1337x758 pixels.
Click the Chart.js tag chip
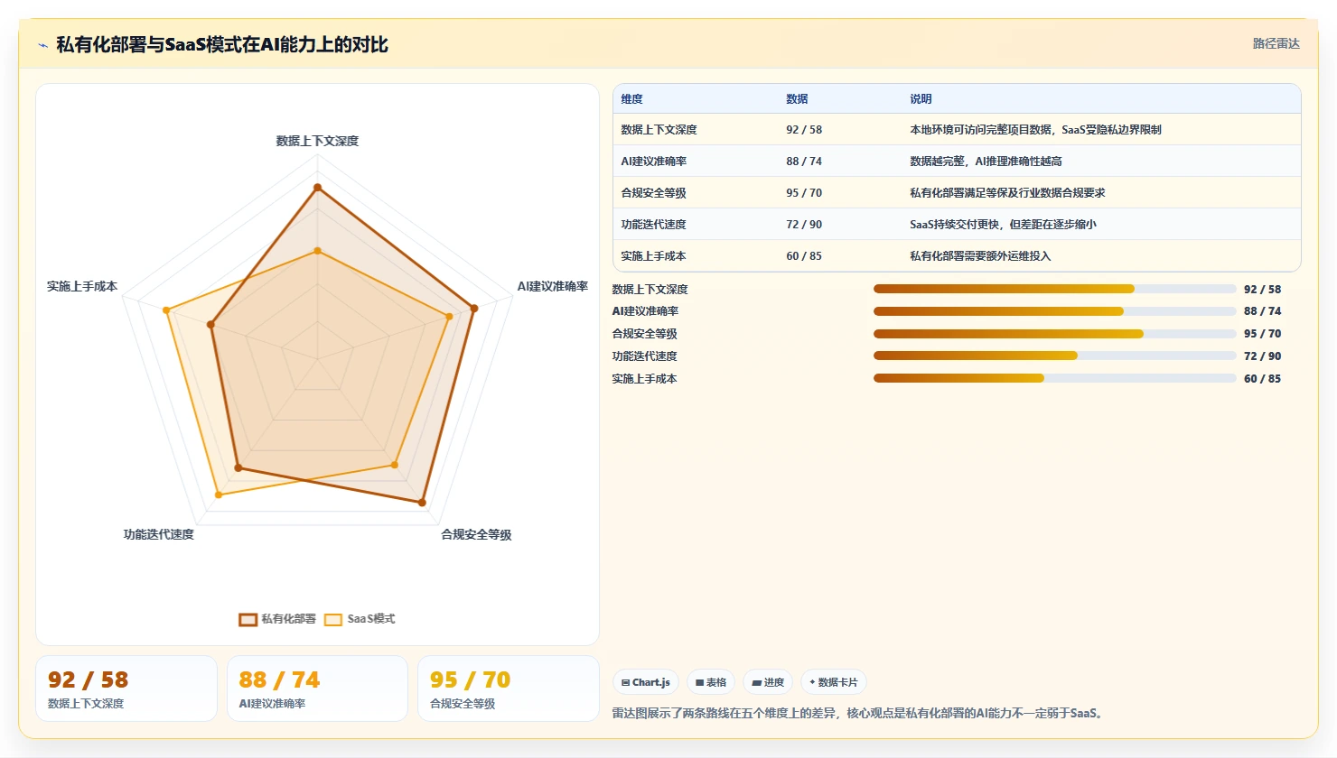pyautogui.click(x=646, y=682)
